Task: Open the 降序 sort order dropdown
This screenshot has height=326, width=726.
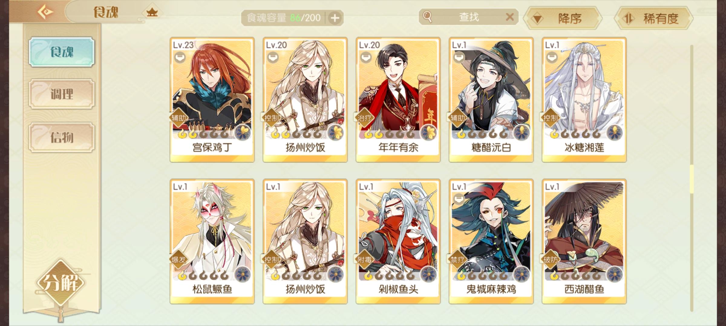Action: [563, 18]
